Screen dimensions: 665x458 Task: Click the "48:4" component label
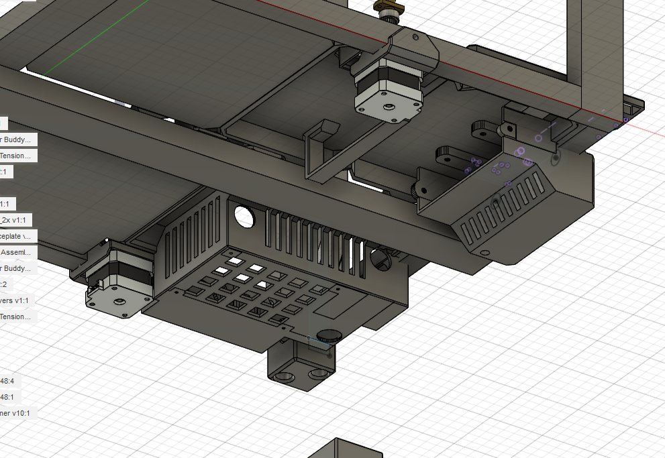(10, 381)
